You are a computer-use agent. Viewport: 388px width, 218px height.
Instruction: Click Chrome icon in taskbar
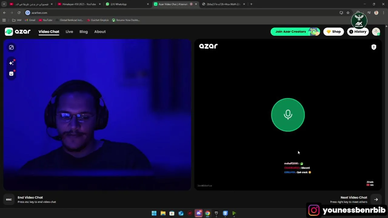(207, 213)
